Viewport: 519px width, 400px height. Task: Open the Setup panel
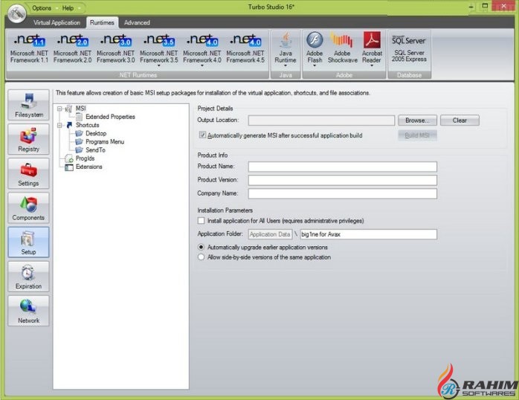[29, 242]
